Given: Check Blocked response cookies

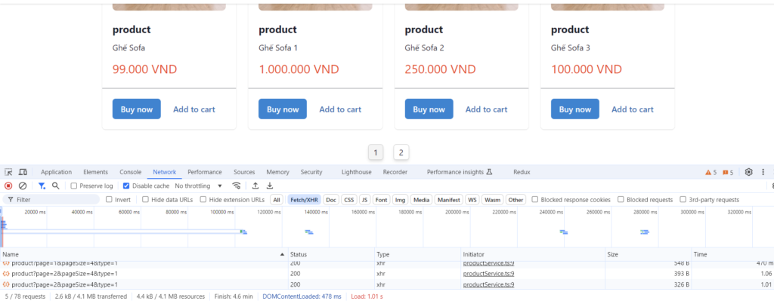Looking at the screenshot, I should [x=534, y=199].
